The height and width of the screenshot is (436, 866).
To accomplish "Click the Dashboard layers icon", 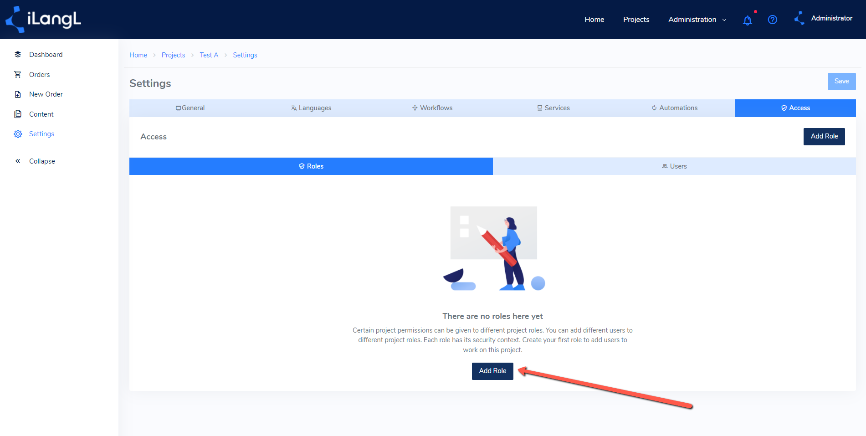I will click(18, 55).
